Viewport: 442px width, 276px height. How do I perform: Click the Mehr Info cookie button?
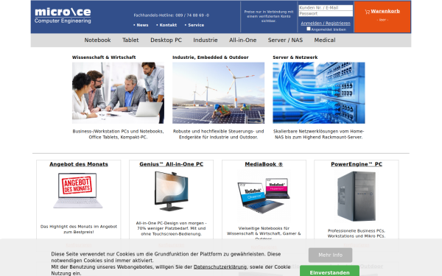[330, 255]
